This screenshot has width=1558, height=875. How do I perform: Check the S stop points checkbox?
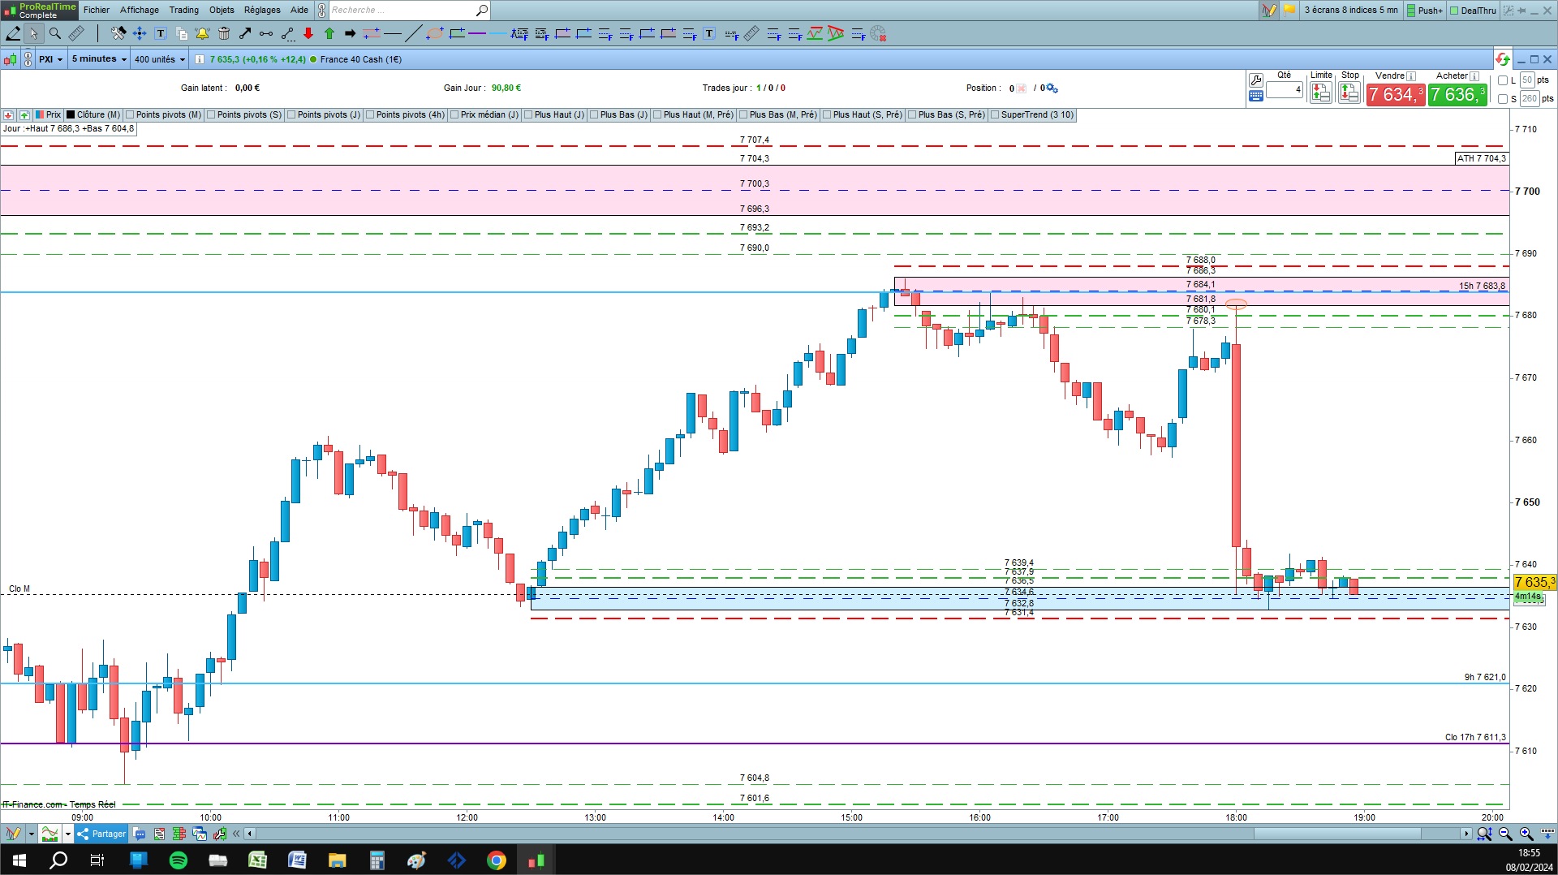[x=1503, y=99]
